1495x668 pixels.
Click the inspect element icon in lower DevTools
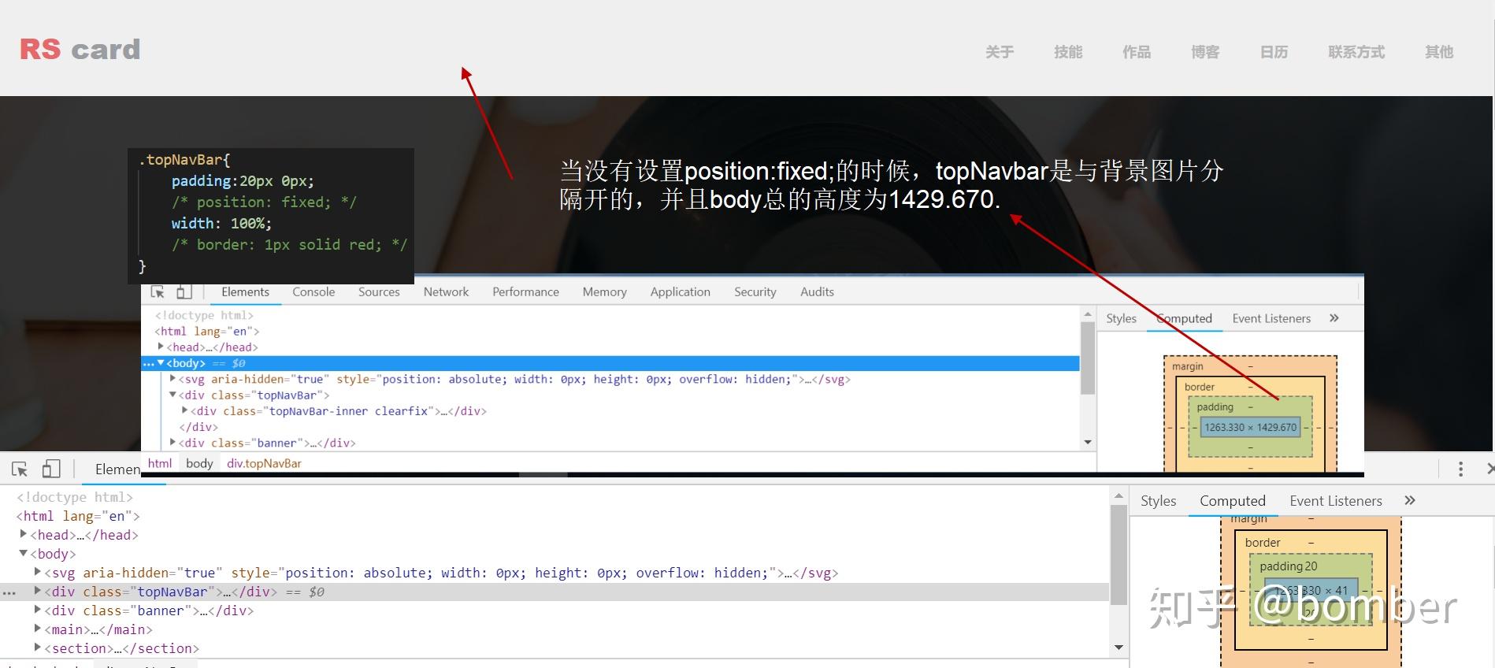click(x=20, y=469)
